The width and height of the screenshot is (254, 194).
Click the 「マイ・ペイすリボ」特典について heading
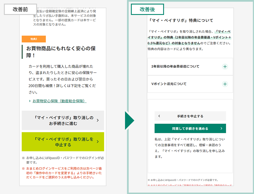(181, 20)
